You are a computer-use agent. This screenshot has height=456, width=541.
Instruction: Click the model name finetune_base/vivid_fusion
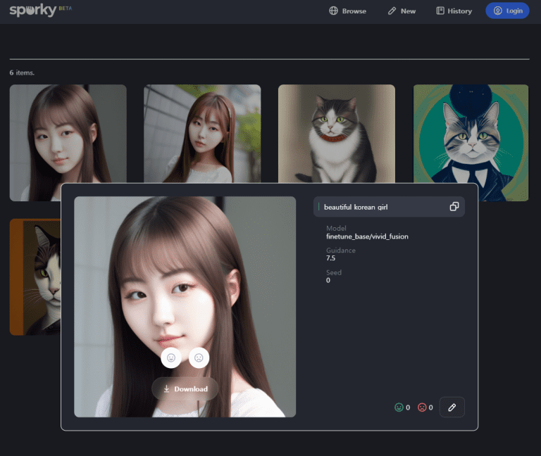[x=367, y=236]
